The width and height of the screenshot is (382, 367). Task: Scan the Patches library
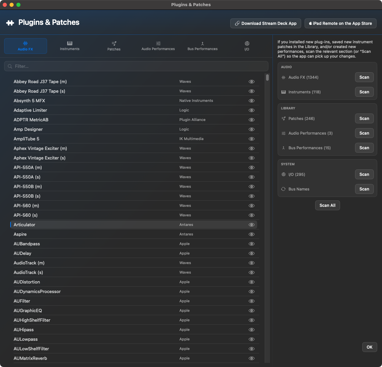(x=364, y=119)
